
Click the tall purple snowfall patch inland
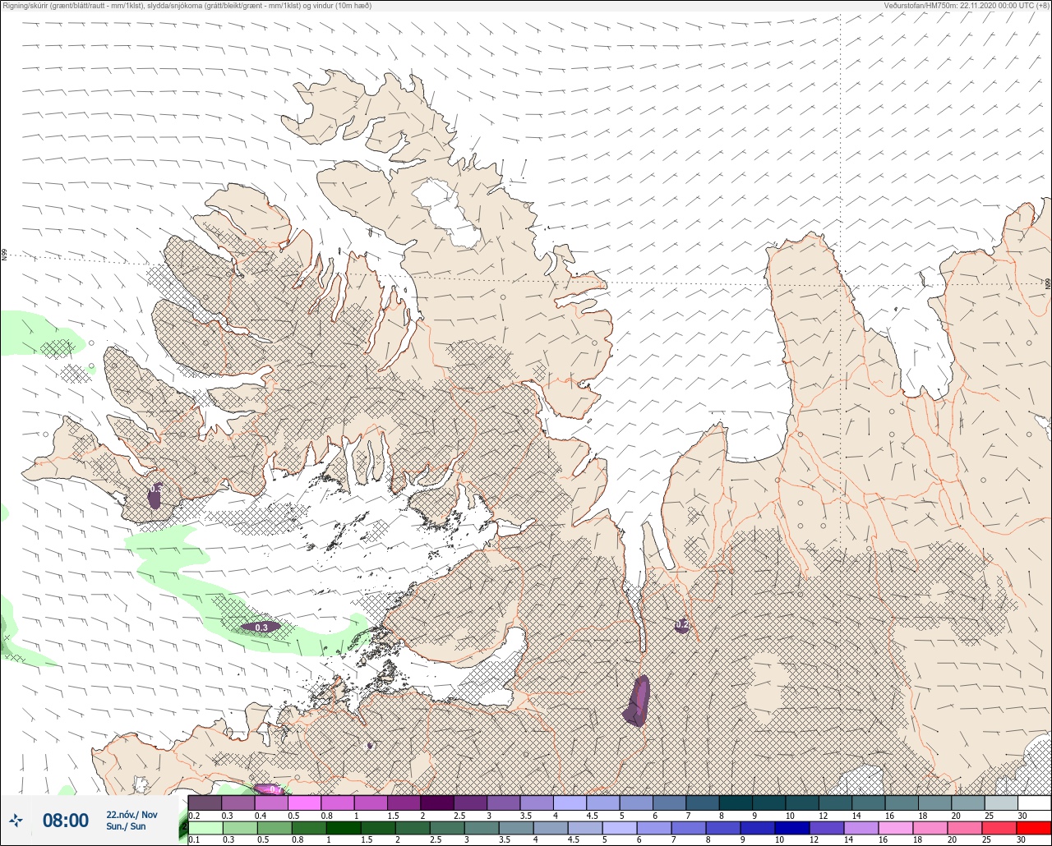coord(638,701)
